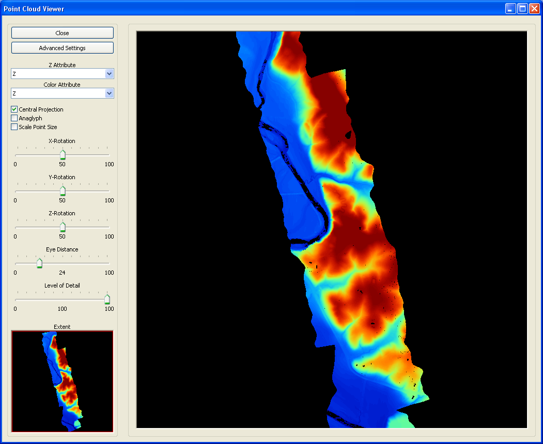Enable Scale Point Size

(14, 127)
